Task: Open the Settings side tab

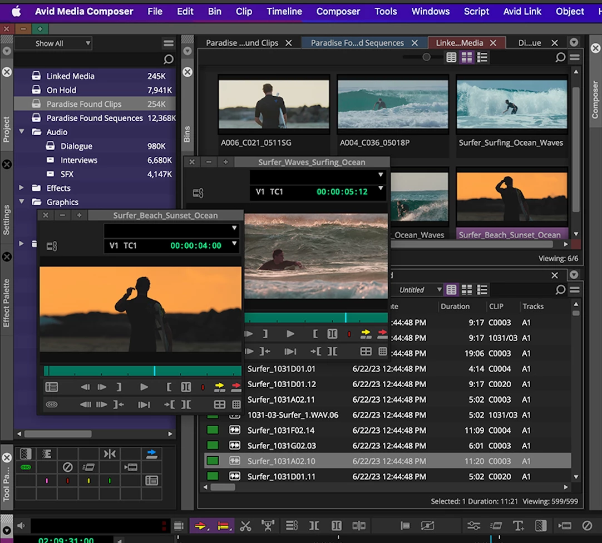Action: coord(7,220)
